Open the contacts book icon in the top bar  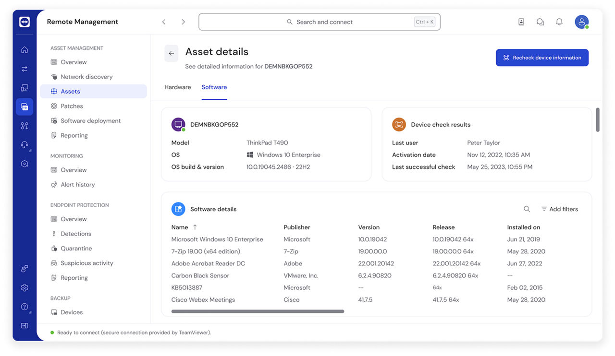[x=521, y=22]
